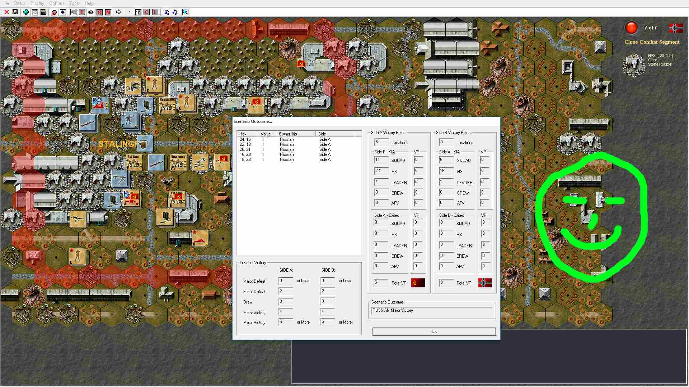Viewport: 689px width, 387px height.
Task: Click the Scenario Outcome result text field
Action: 432,311
